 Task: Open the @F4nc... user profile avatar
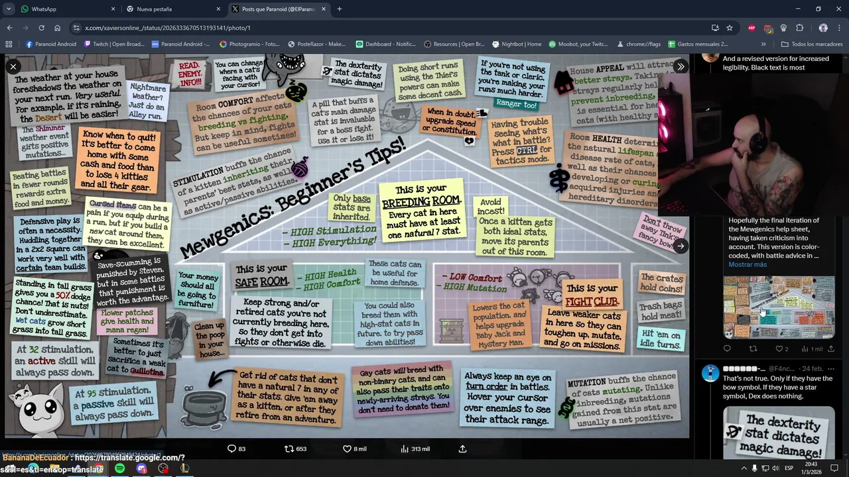pos(710,373)
